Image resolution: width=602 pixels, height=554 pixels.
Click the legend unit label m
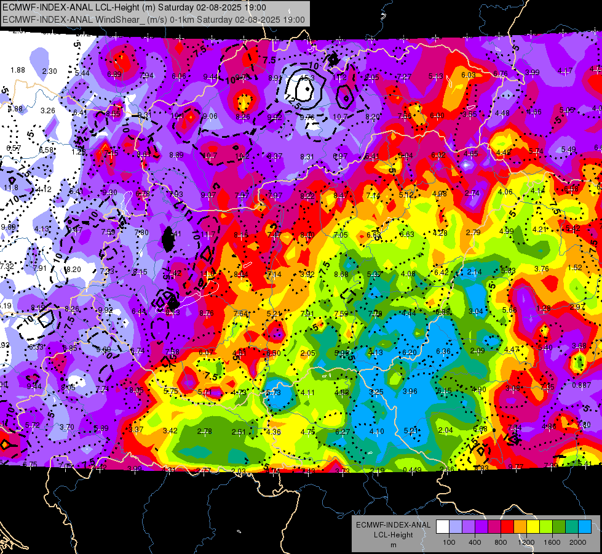394,545
